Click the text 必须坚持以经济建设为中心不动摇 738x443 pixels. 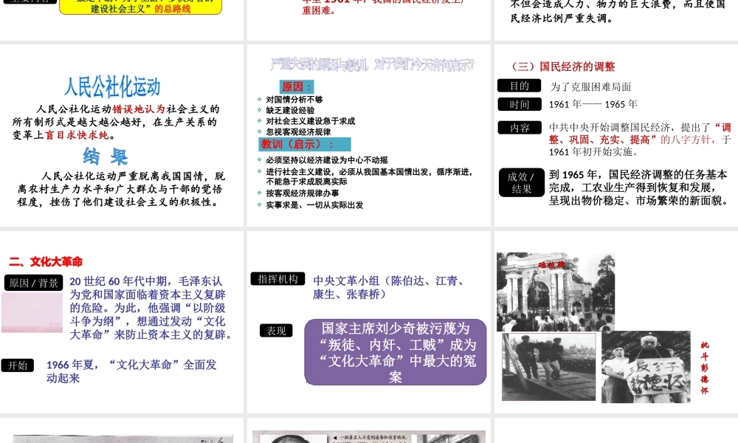tap(327, 160)
